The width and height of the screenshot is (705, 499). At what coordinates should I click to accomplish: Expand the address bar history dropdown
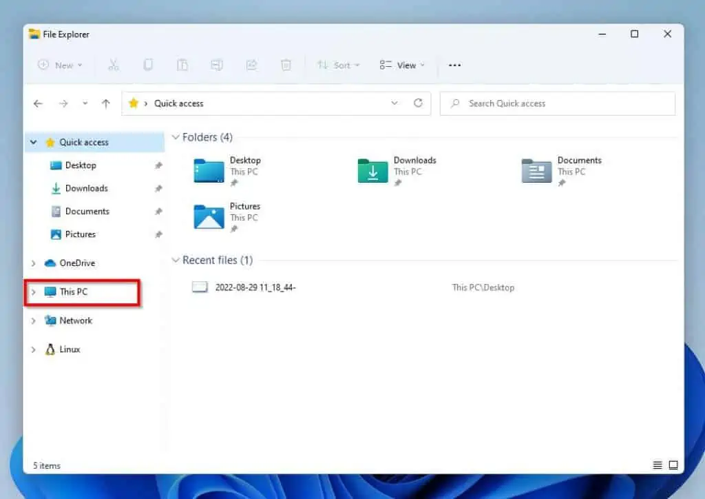394,103
